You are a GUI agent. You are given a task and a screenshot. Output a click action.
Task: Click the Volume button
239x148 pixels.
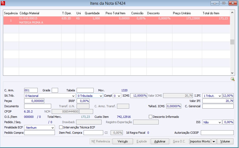[225, 141]
